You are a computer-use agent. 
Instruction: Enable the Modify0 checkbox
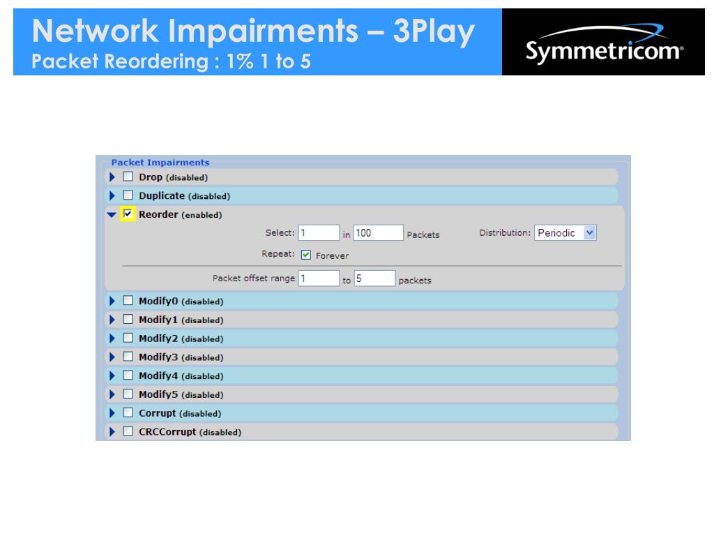(x=128, y=300)
